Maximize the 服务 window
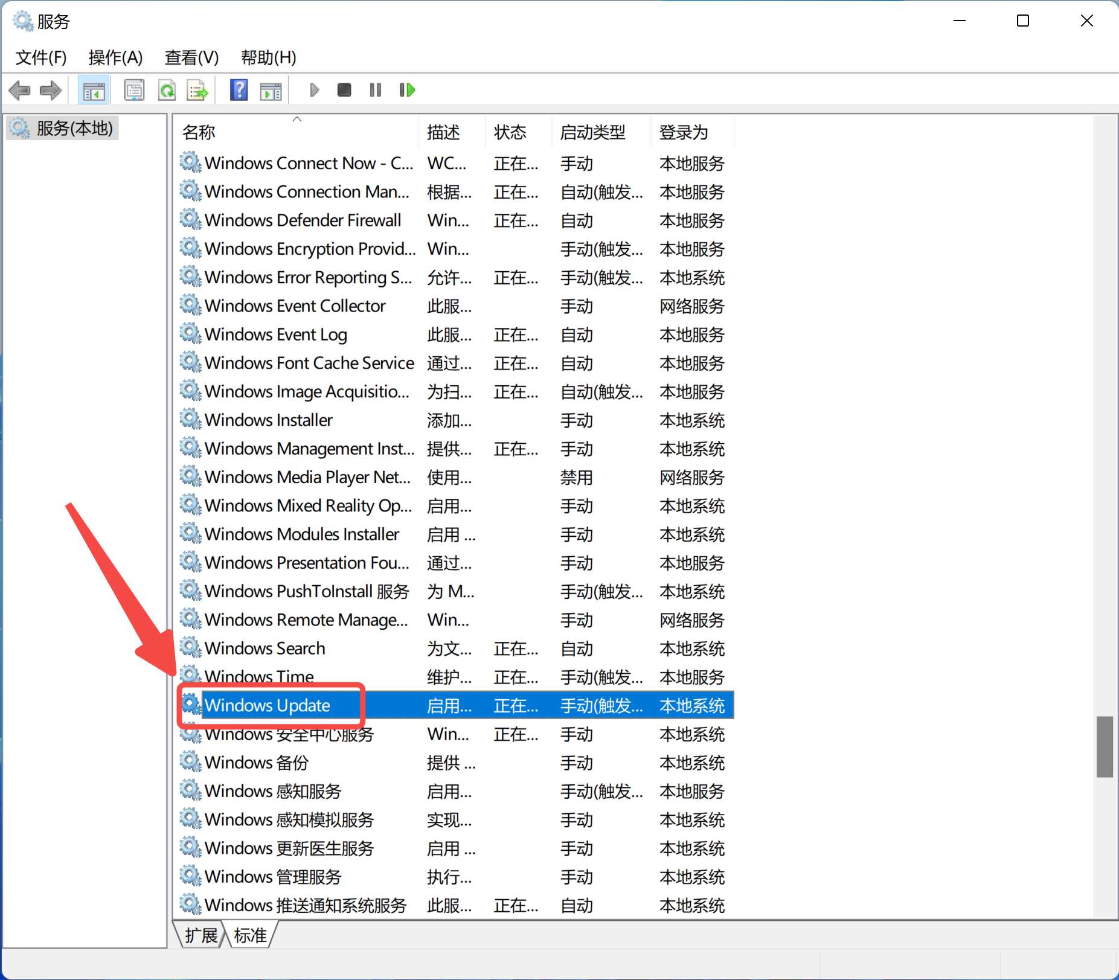 (1023, 21)
